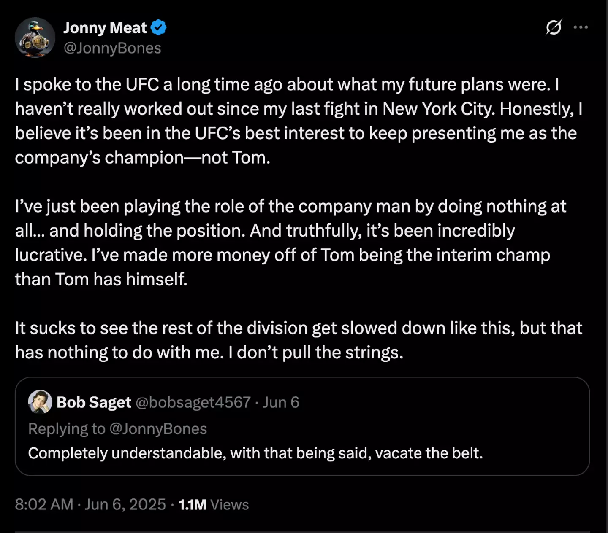Click the blue verified badge

click(x=159, y=28)
